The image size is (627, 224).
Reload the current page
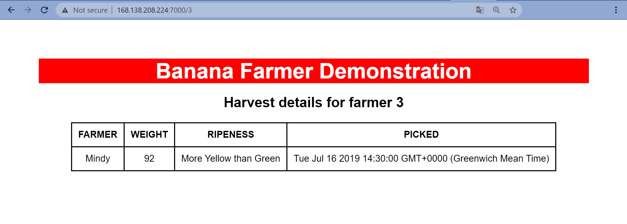click(44, 10)
